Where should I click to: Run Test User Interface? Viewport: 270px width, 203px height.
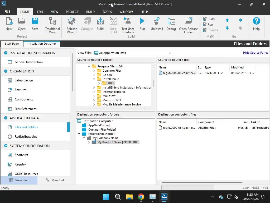point(128,25)
